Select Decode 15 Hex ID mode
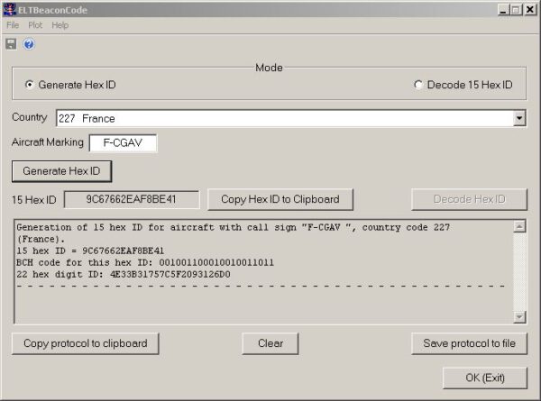Screen dimensions: 541x401 [417, 85]
